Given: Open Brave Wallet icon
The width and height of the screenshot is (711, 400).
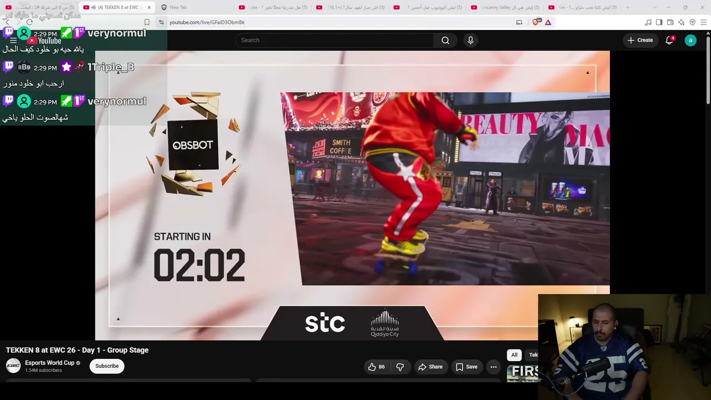Looking at the screenshot, I should [670, 22].
